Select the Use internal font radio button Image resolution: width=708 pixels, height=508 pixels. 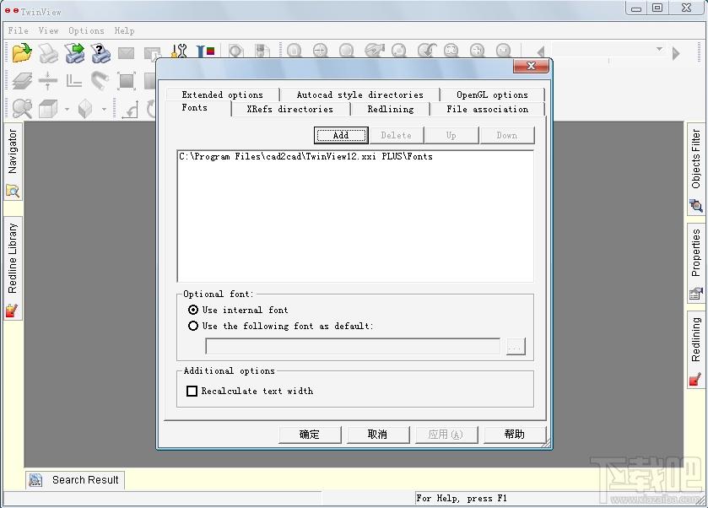(193, 310)
